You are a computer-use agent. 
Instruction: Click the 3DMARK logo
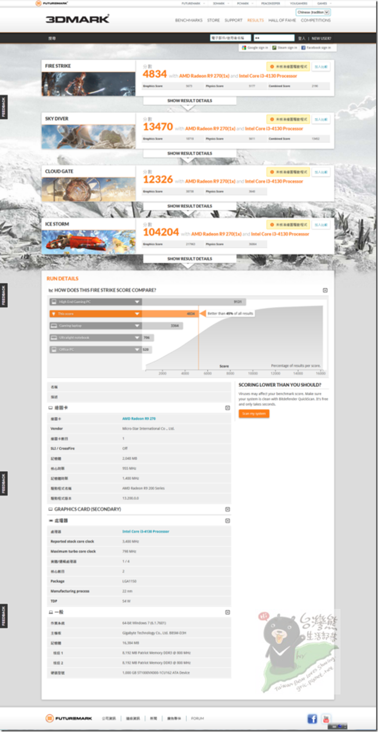coord(78,19)
